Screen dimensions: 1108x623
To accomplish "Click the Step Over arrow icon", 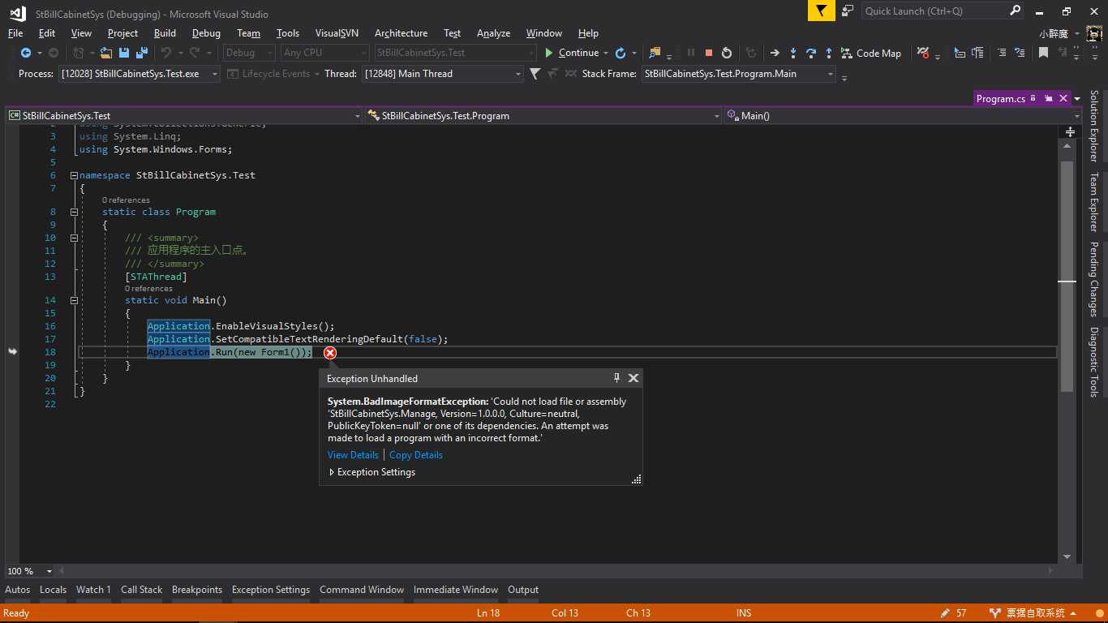I will coord(810,53).
